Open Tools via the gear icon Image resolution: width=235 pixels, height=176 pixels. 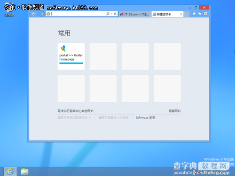click(205, 14)
